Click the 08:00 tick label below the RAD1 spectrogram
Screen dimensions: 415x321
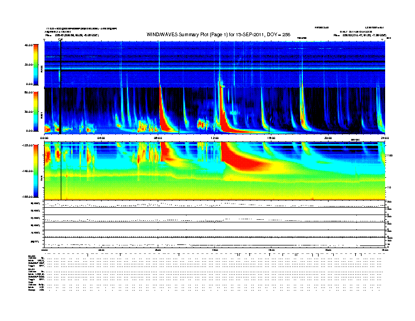coord(158,138)
